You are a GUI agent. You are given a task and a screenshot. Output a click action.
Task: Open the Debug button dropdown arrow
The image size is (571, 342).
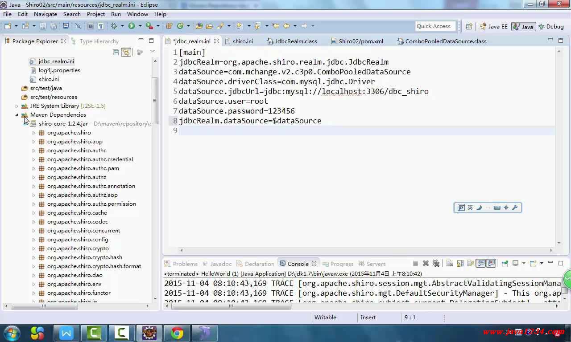pyautogui.click(x=122, y=26)
